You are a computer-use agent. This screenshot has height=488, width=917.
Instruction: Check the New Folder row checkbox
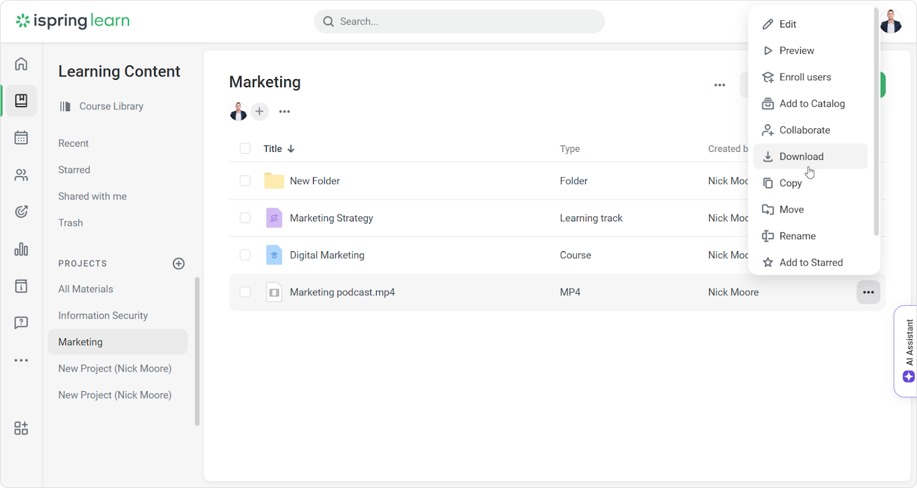[245, 181]
